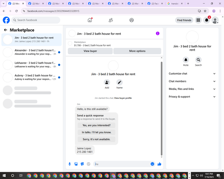The width and height of the screenshot is (224, 179).
Task: Open the Groups icon in top navigation
Action: [x=132, y=20]
